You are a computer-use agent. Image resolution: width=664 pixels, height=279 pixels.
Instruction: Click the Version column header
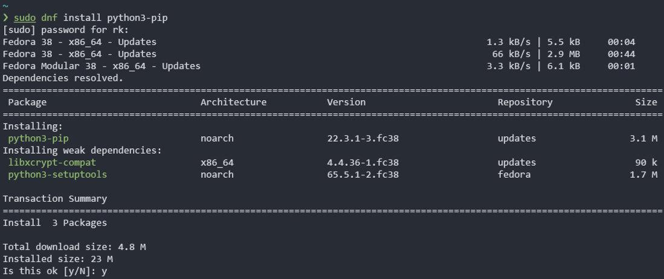pyautogui.click(x=346, y=102)
